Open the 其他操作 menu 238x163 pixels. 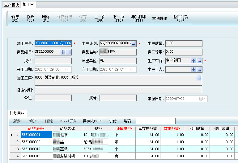point(159,18)
